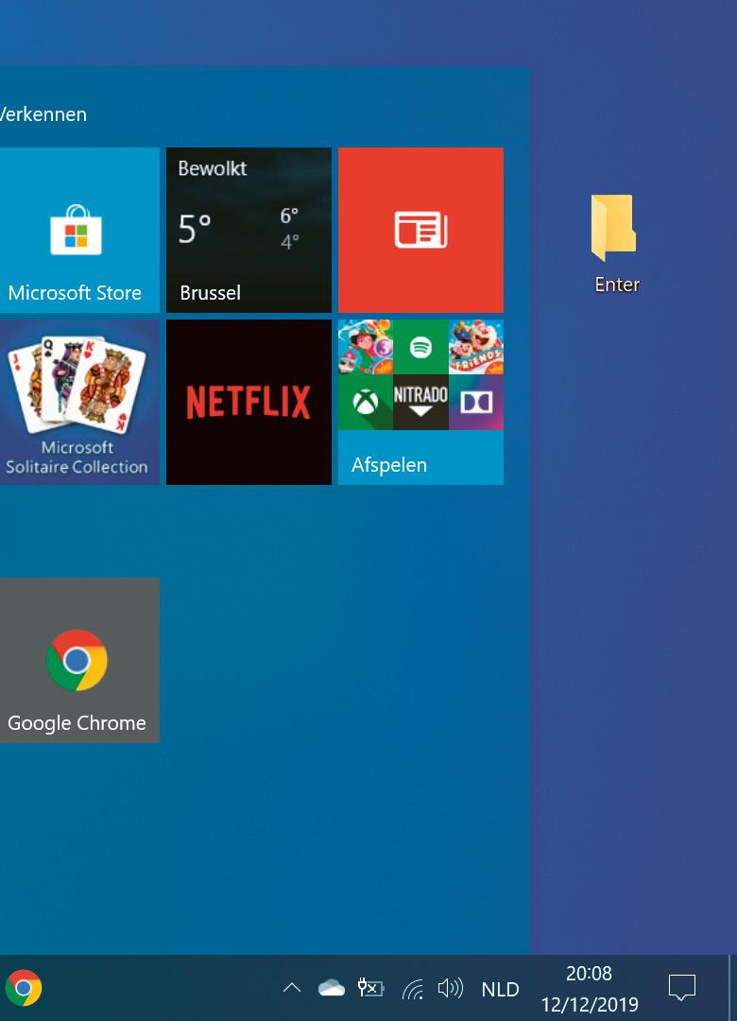Open the Nitrado icon in Afspelen tile

pos(420,403)
